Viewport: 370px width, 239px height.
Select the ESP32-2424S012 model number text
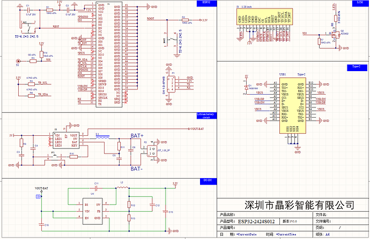click(256, 221)
